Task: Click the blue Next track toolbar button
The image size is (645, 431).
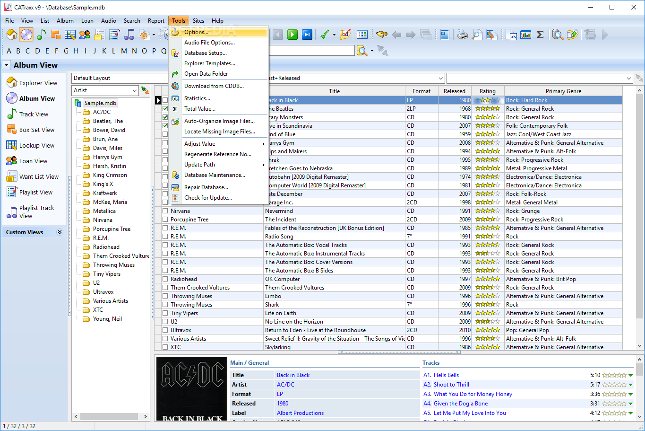Action: point(307,35)
